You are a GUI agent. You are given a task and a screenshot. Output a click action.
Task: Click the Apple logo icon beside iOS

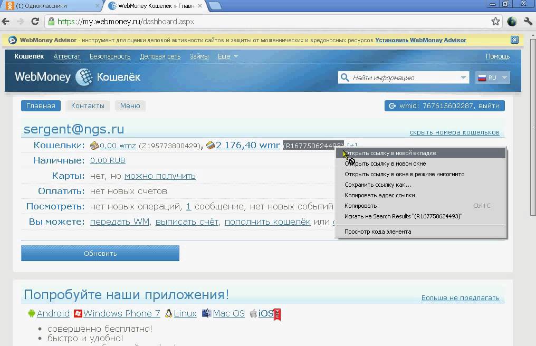point(253,313)
